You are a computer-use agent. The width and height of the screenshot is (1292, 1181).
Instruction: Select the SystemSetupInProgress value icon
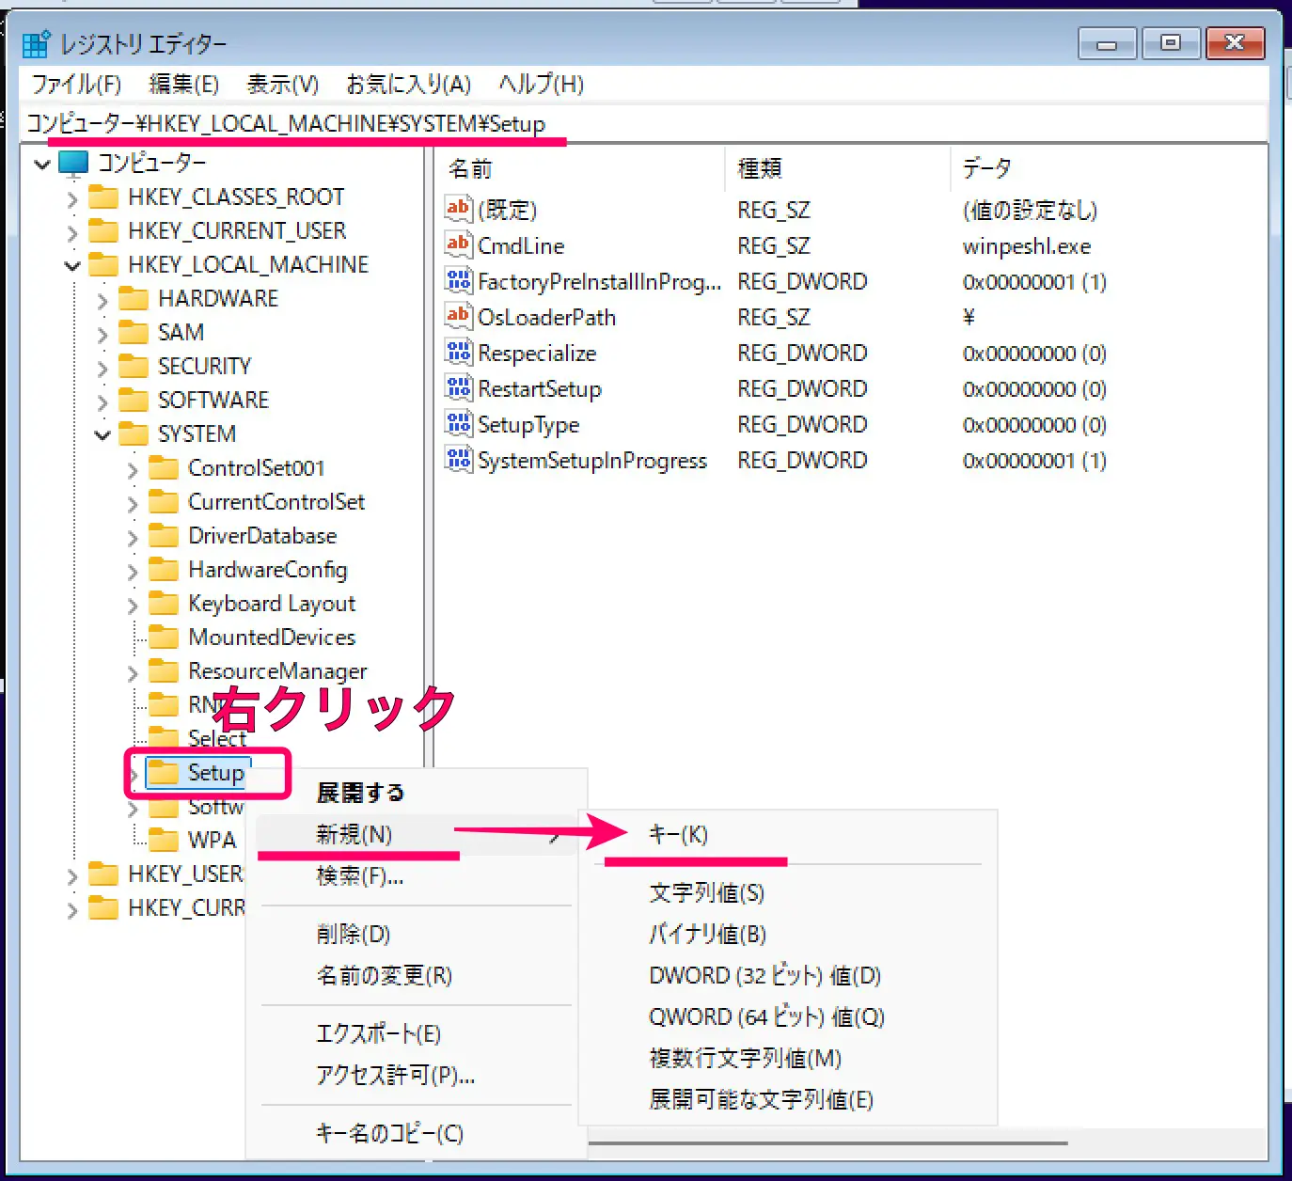[x=458, y=460]
